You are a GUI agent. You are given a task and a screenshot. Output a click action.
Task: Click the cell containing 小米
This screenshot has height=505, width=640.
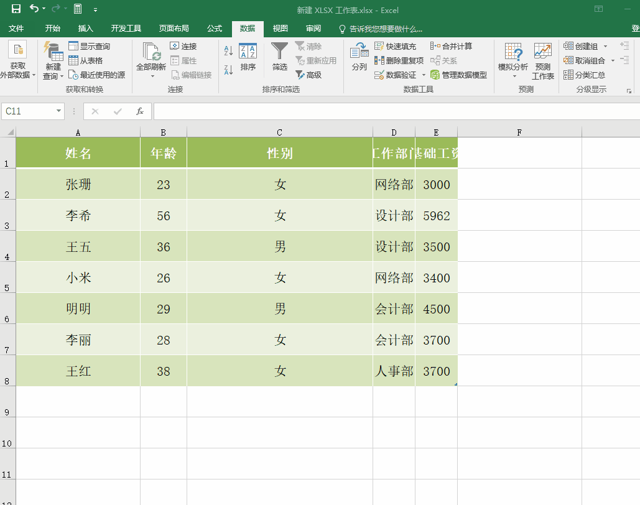[78, 277]
